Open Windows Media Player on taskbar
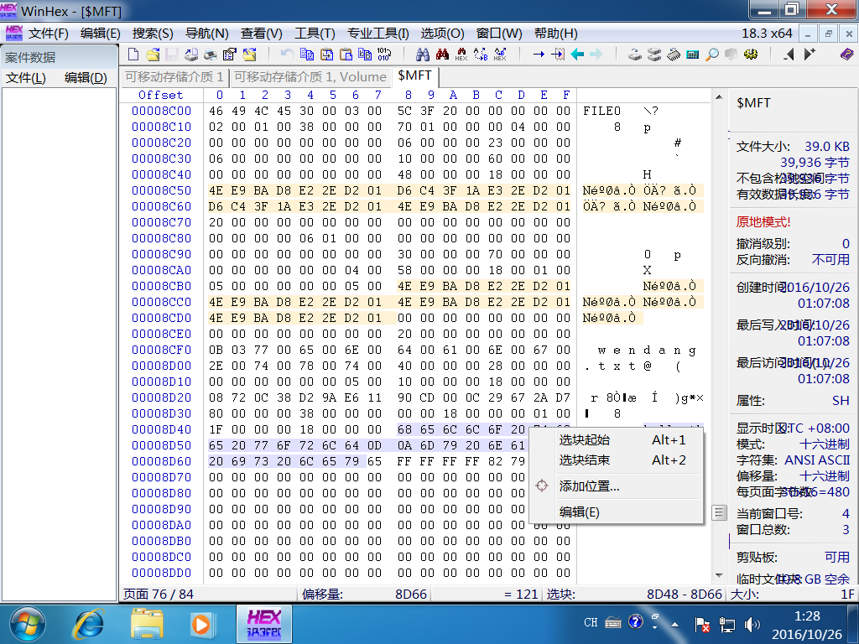 coord(201,624)
